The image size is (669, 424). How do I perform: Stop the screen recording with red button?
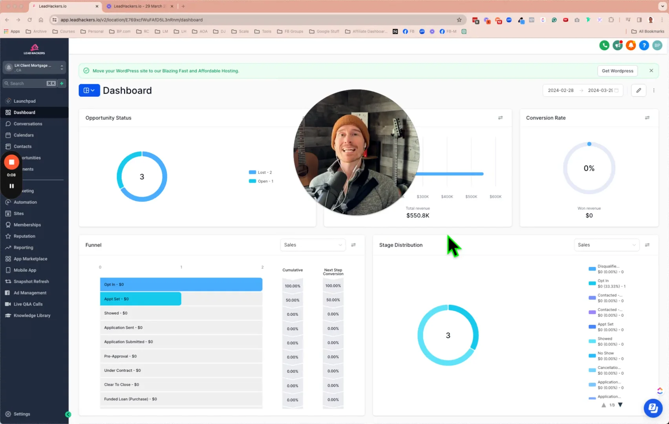click(x=11, y=162)
